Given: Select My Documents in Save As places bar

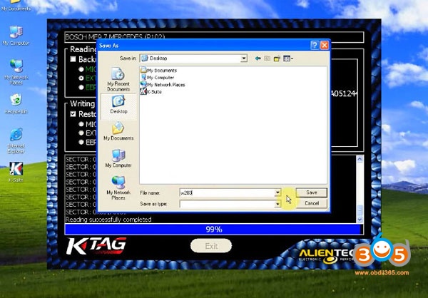Looking at the screenshot, I should coord(118,131).
